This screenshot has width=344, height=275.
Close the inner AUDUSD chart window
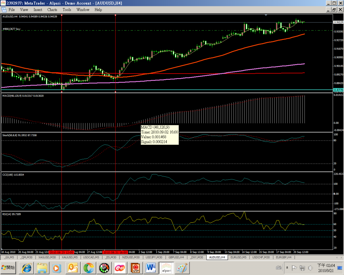pos(340,10)
